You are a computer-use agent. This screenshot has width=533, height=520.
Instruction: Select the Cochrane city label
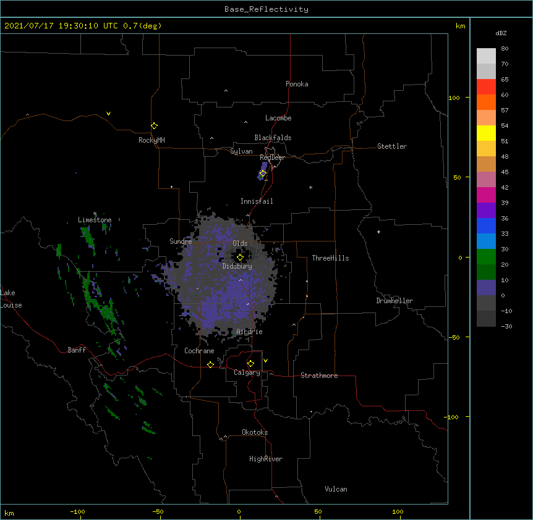pyautogui.click(x=199, y=351)
